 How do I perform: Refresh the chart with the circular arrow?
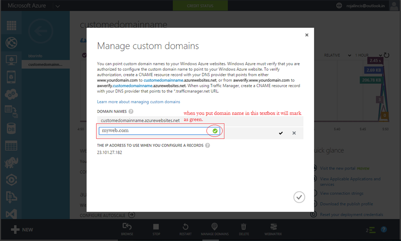tap(387, 55)
